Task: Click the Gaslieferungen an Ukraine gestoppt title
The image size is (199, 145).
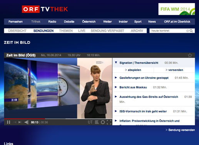Action: [x=144, y=78]
